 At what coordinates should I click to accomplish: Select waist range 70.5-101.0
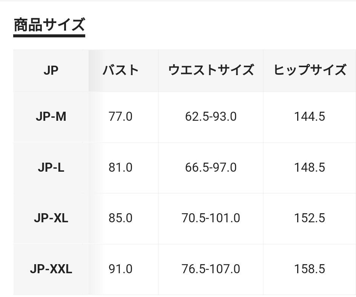[x=211, y=218]
